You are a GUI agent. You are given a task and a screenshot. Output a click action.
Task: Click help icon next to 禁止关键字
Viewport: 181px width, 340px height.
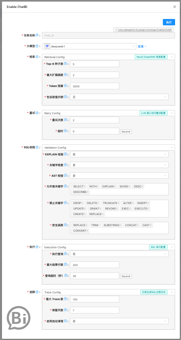click(x=66, y=203)
